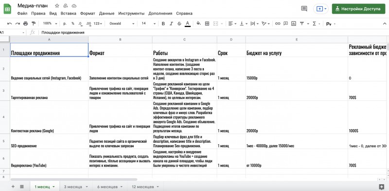Select column D header
Viewport: 389px width, 191px height.
pos(231,39)
